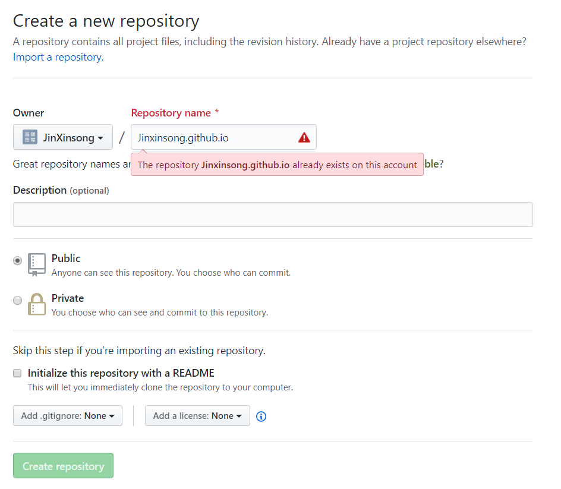Click the license info circle icon
This screenshot has height=489, width=561.
pyautogui.click(x=261, y=417)
